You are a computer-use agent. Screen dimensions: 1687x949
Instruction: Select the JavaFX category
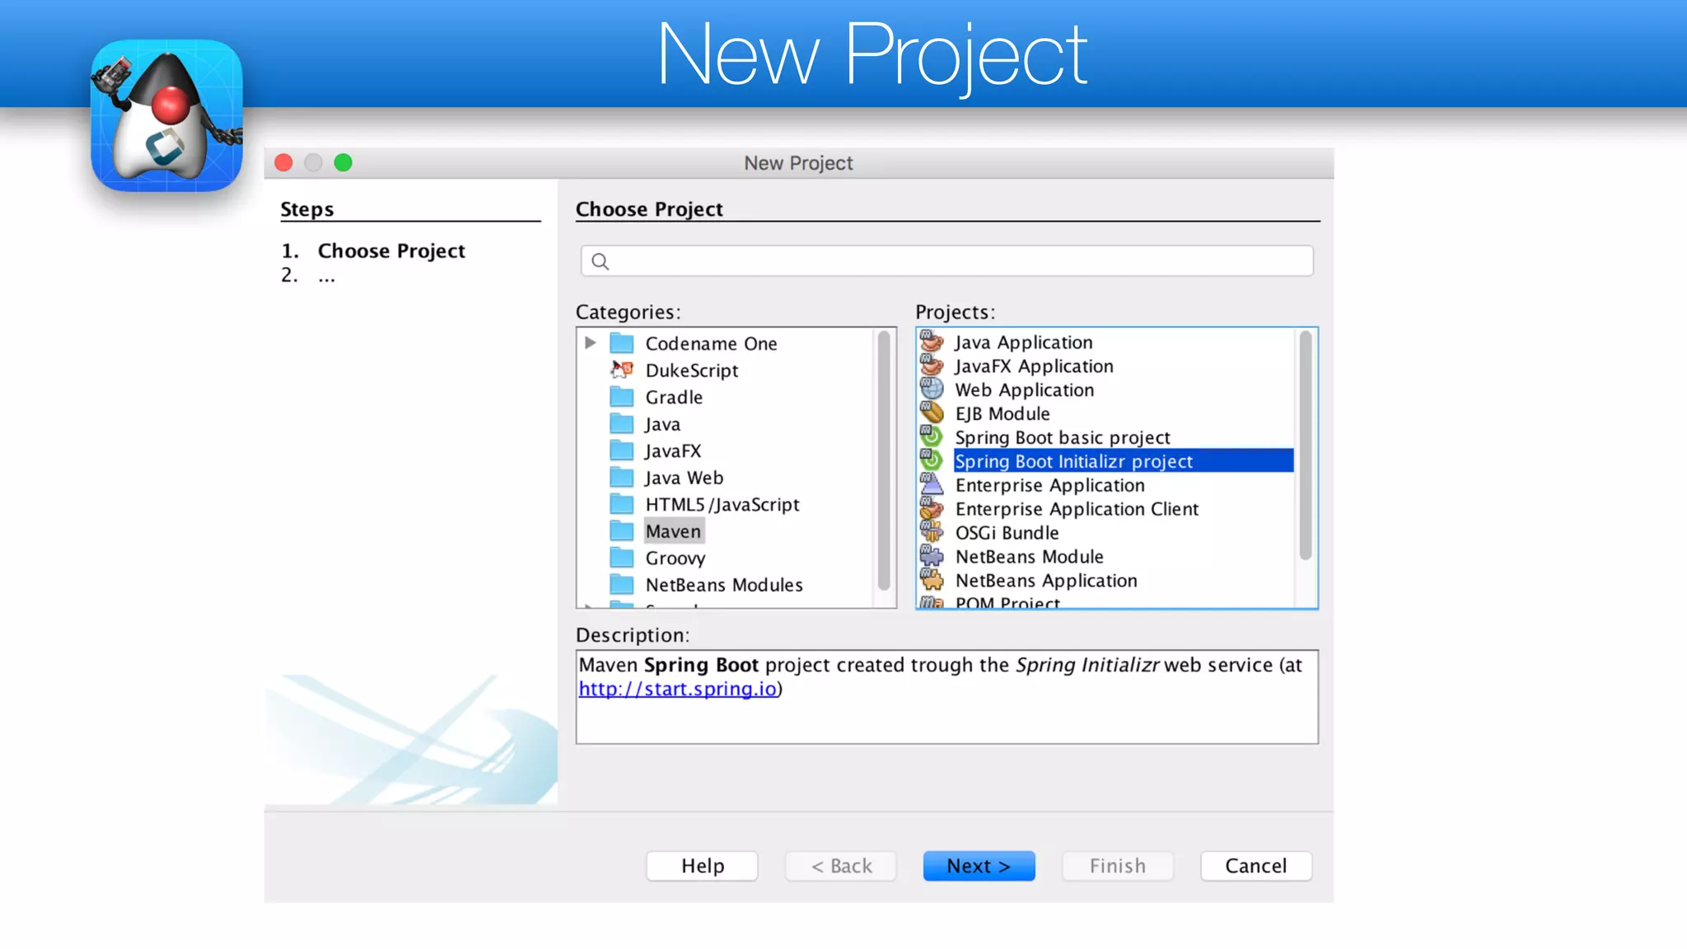[672, 451]
